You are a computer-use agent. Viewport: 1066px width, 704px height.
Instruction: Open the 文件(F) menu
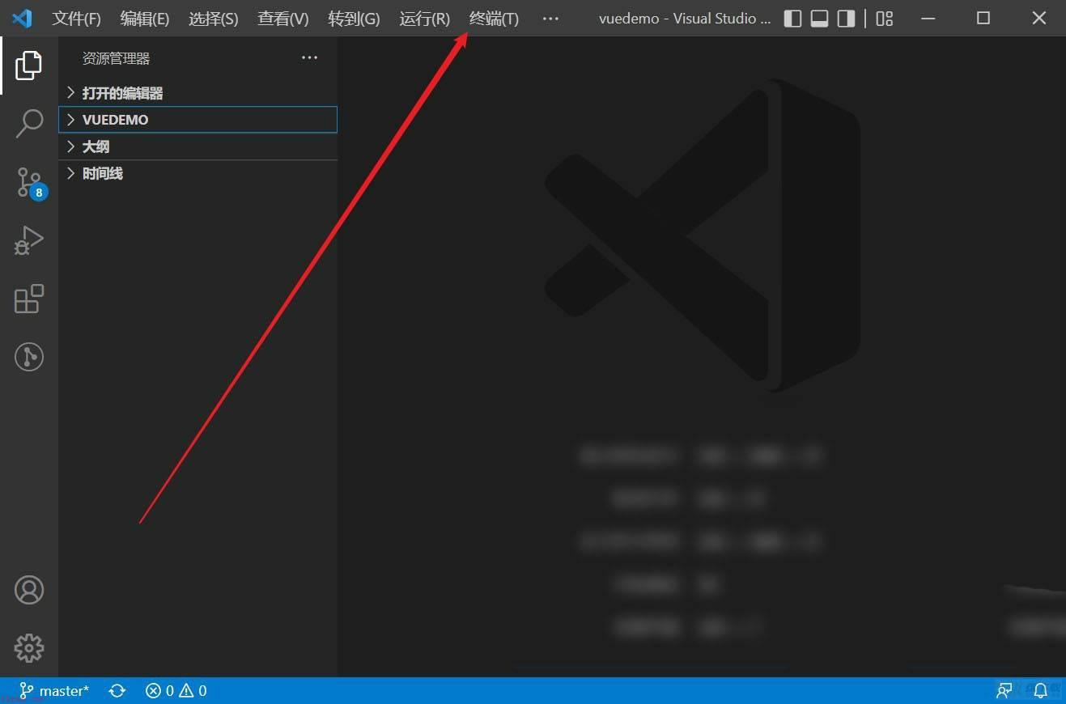click(77, 19)
